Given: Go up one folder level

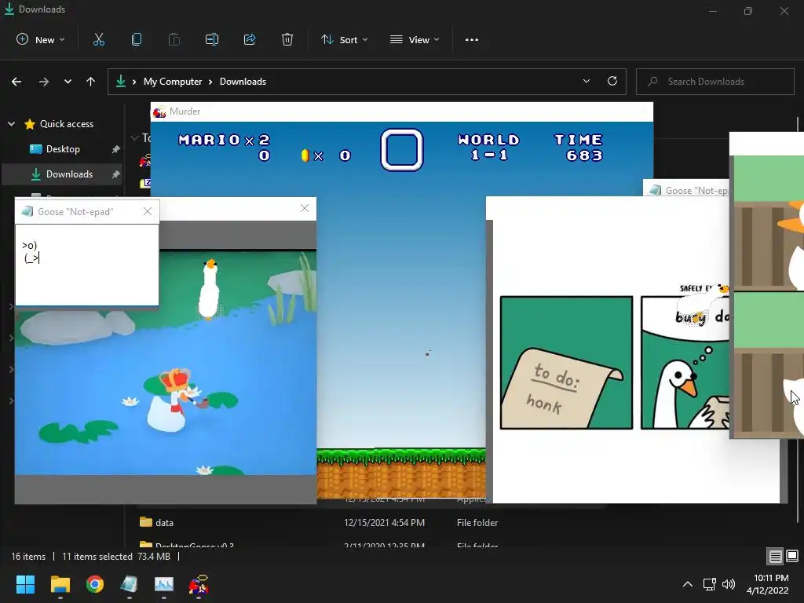Looking at the screenshot, I should tap(91, 82).
